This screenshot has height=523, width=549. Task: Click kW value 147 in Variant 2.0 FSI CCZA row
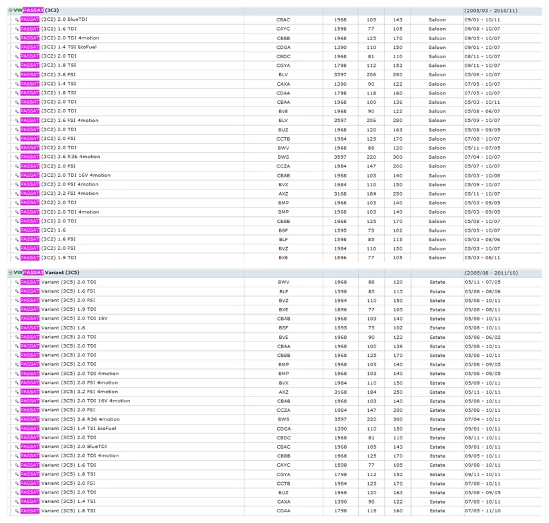pos(372,410)
